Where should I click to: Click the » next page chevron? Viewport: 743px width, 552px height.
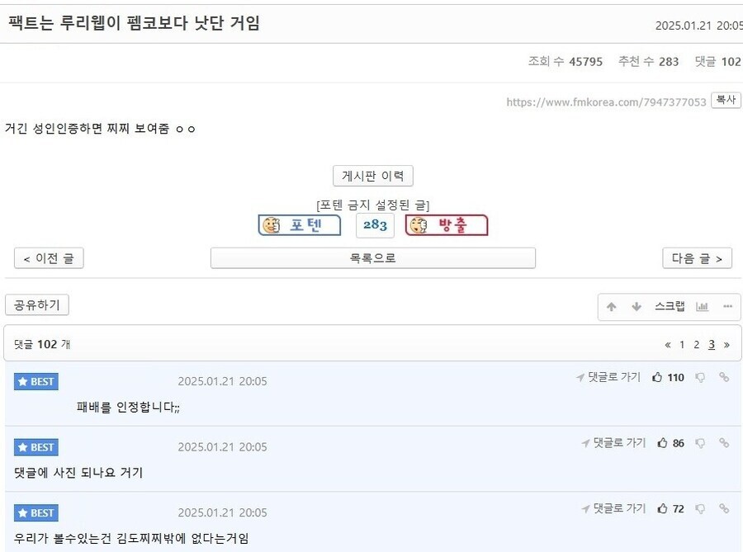726,345
